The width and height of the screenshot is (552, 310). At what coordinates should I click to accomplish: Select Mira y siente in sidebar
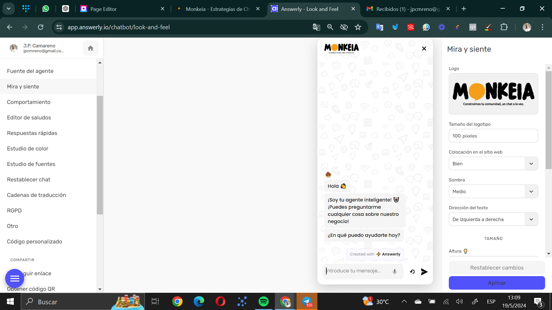[x=48, y=86]
